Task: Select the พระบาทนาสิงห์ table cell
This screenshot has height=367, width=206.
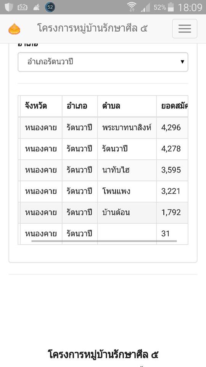Action: tap(127, 128)
